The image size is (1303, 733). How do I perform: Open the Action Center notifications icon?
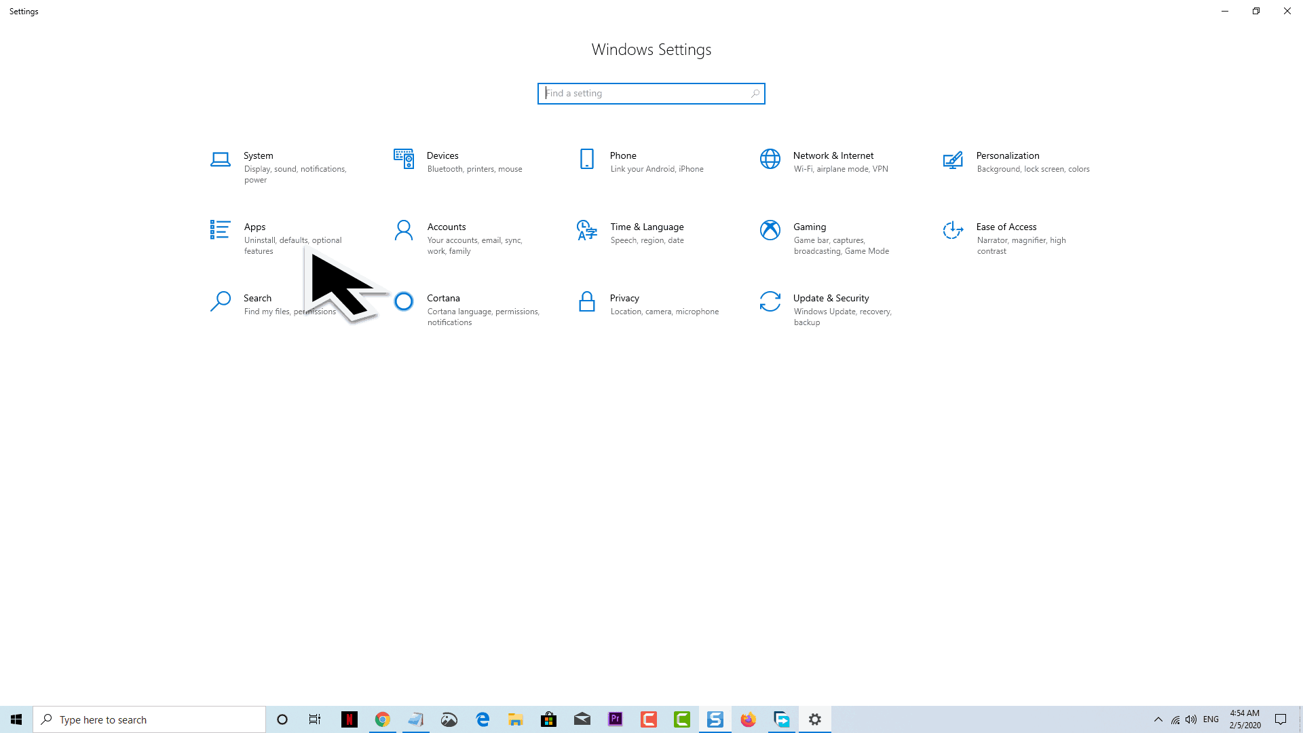click(1281, 719)
